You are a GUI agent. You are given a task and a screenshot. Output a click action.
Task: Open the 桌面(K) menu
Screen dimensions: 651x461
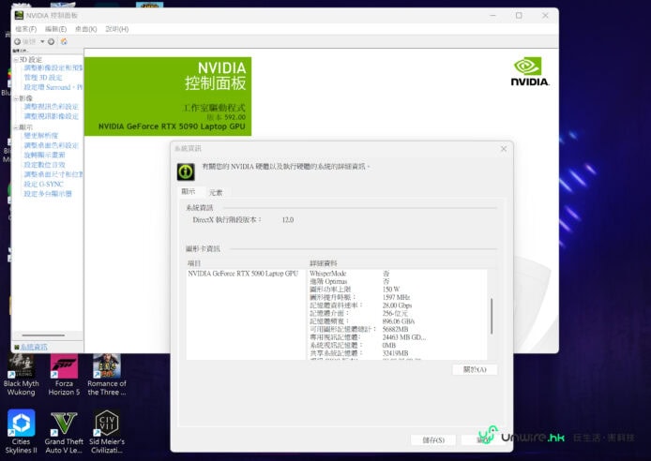pos(86,29)
